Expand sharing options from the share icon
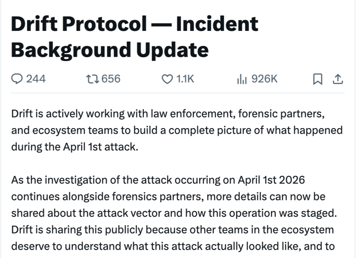361x258 pixels. click(x=337, y=78)
